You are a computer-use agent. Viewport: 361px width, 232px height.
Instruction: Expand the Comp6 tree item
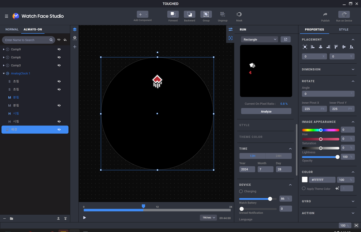pyautogui.click(x=4, y=57)
